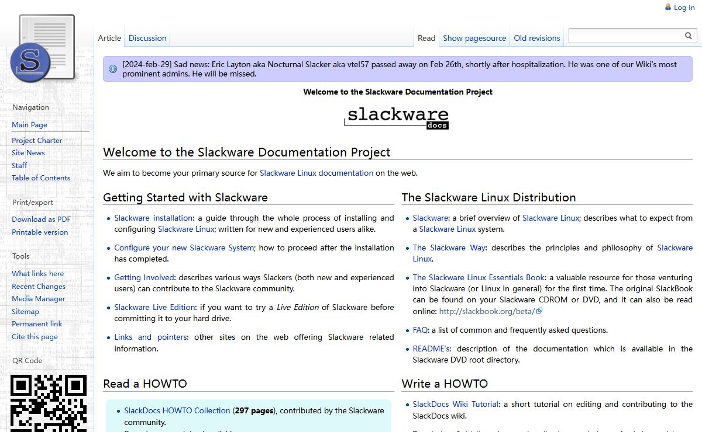Download the page as PDF
Screen dimensions: 702x432
tap(41, 220)
